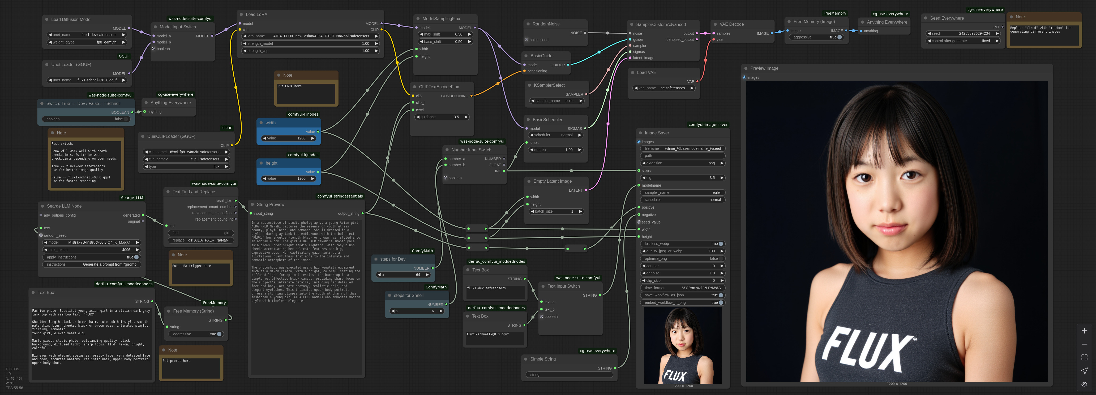The height and width of the screenshot is (395, 1096).
Task: Collapse the Load LoRA node using its dot
Action: coord(241,14)
